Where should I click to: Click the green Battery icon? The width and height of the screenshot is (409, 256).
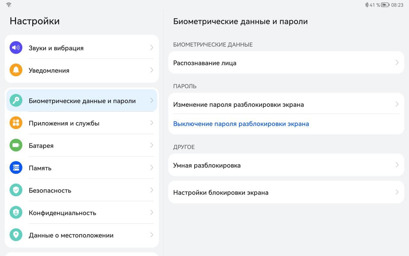point(16,145)
